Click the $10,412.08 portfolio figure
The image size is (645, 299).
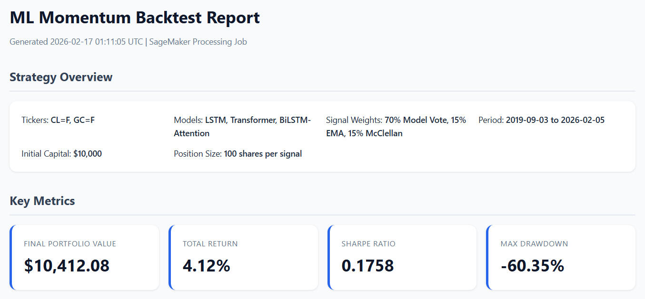click(67, 266)
